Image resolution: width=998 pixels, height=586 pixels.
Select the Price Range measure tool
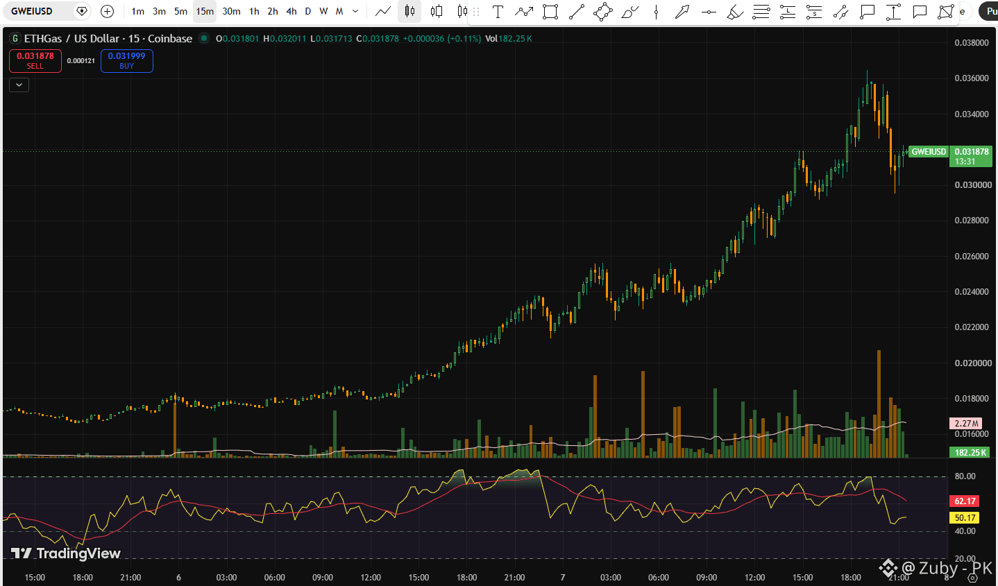(893, 11)
